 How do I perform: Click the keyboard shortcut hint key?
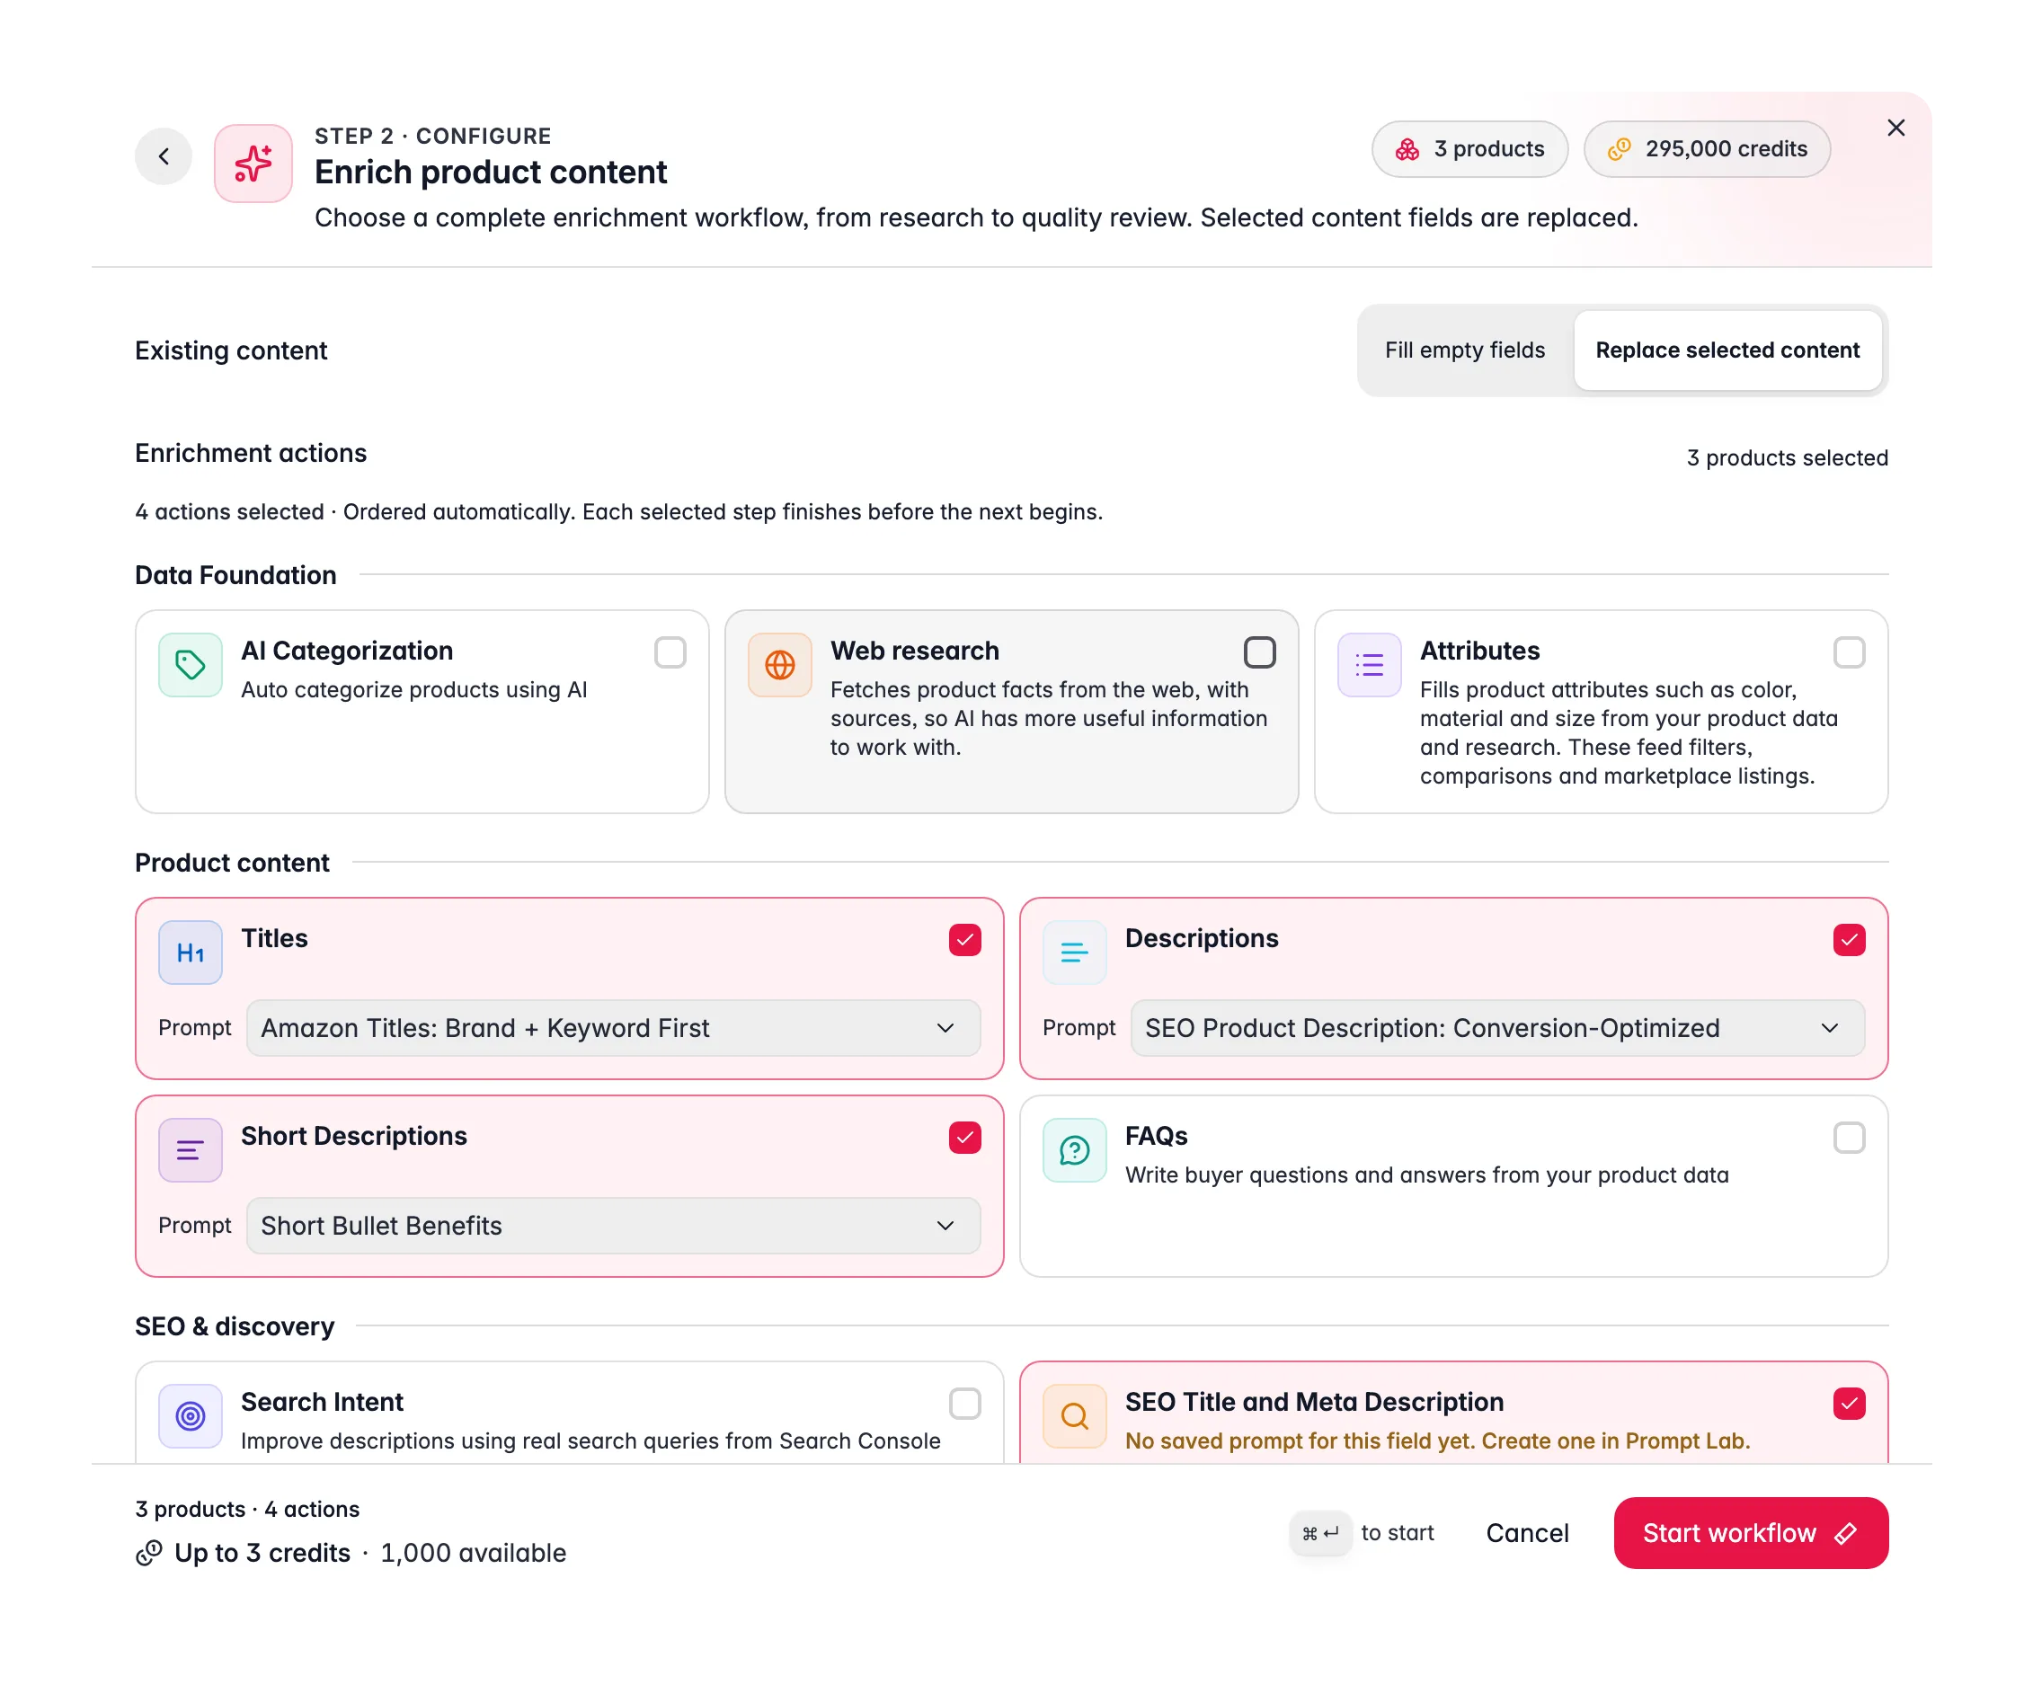tap(1320, 1533)
